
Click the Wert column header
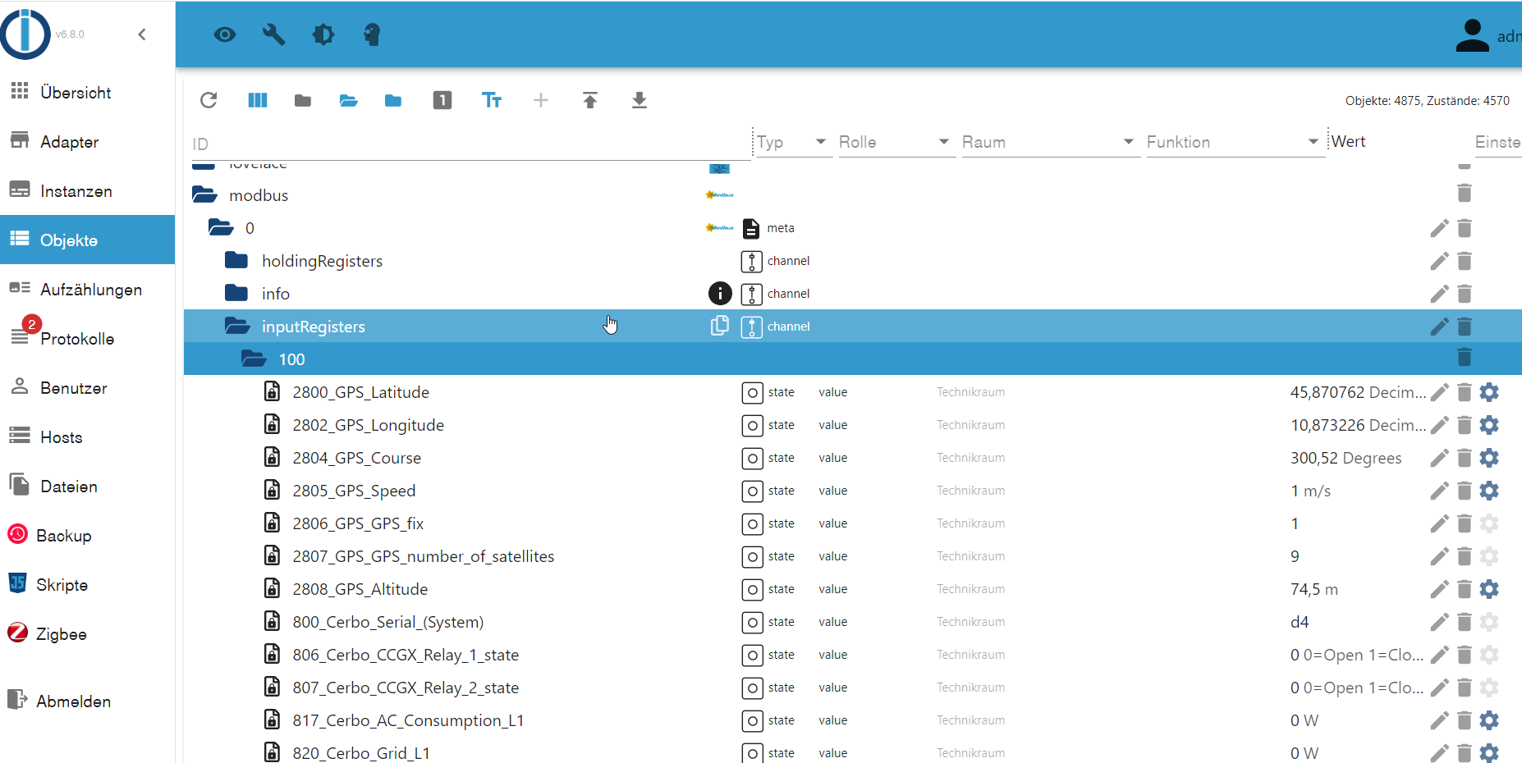point(1348,141)
